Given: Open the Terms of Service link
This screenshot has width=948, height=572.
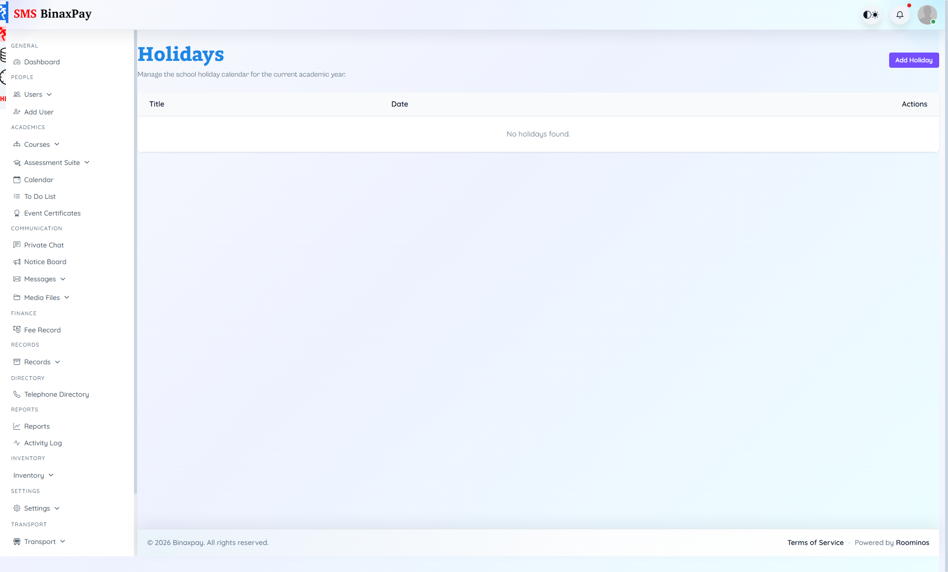Looking at the screenshot, I should [815, 543].
